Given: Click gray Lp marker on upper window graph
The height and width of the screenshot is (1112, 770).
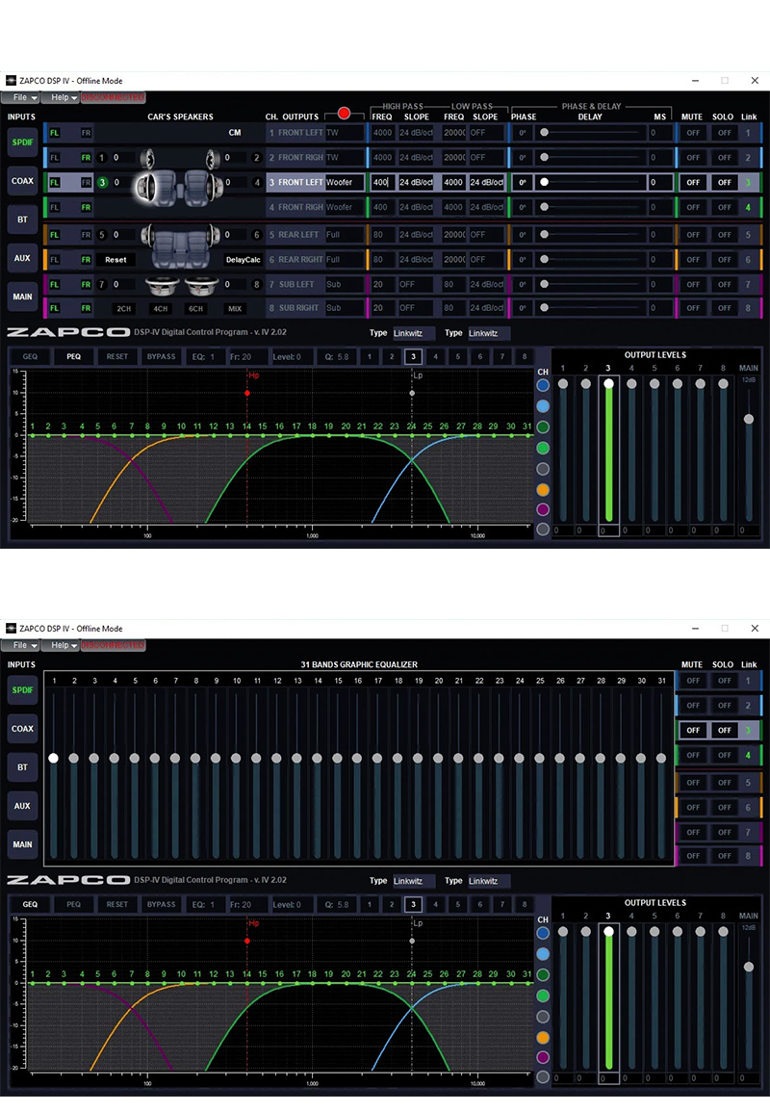Looking at the screenshot, I should 412,393.
